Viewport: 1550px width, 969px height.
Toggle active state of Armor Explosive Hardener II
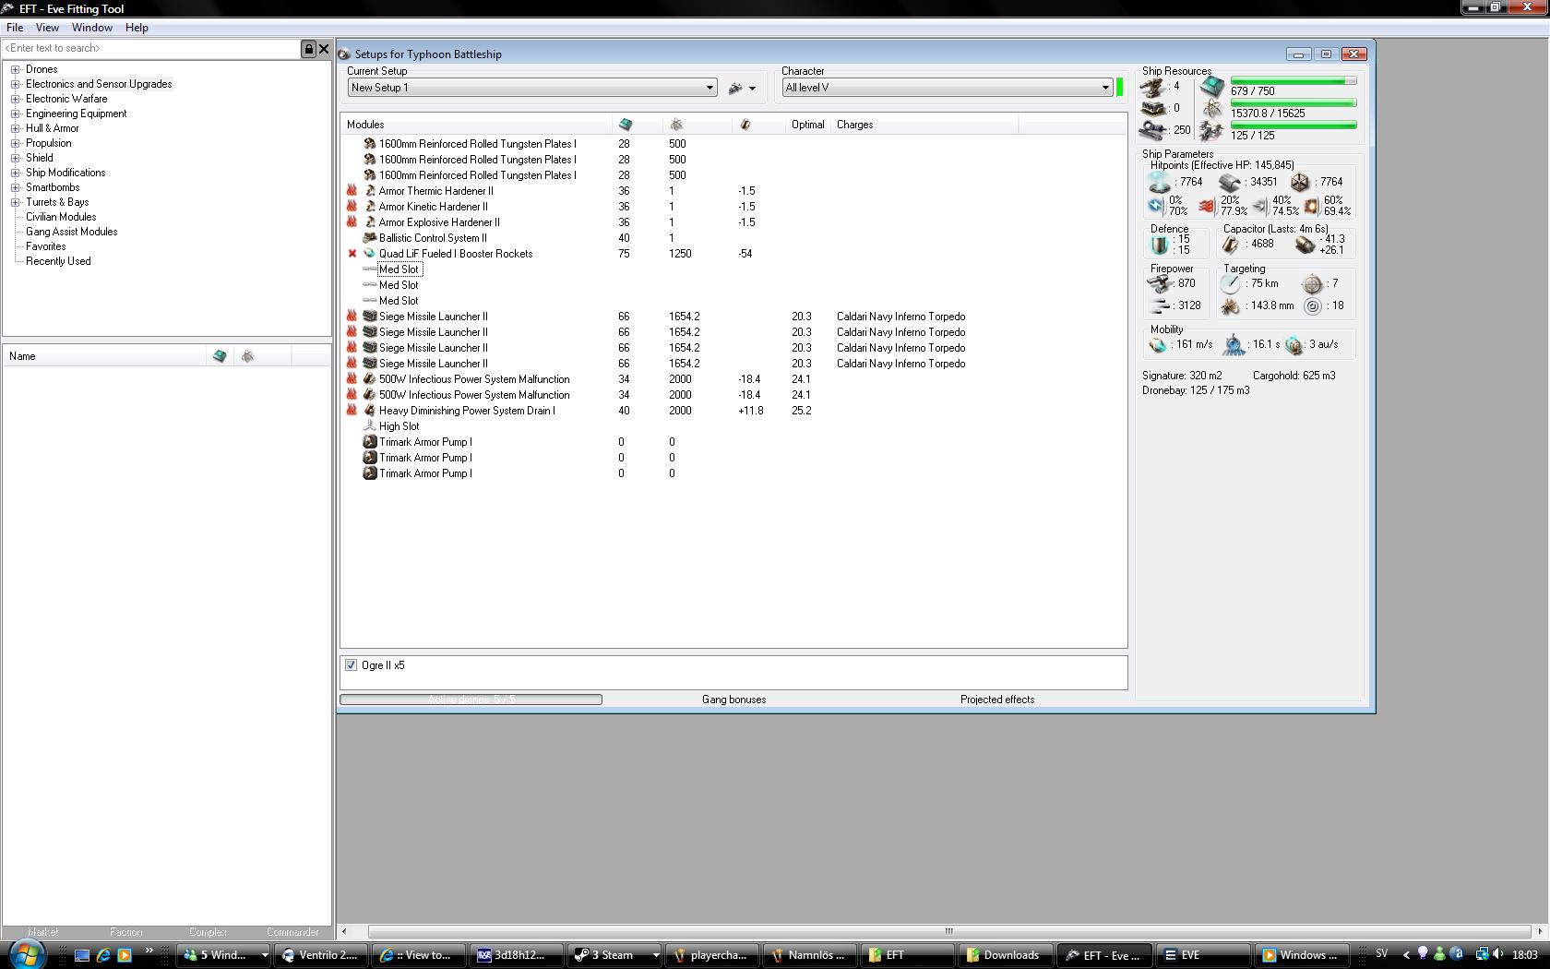tap(352, 222)
